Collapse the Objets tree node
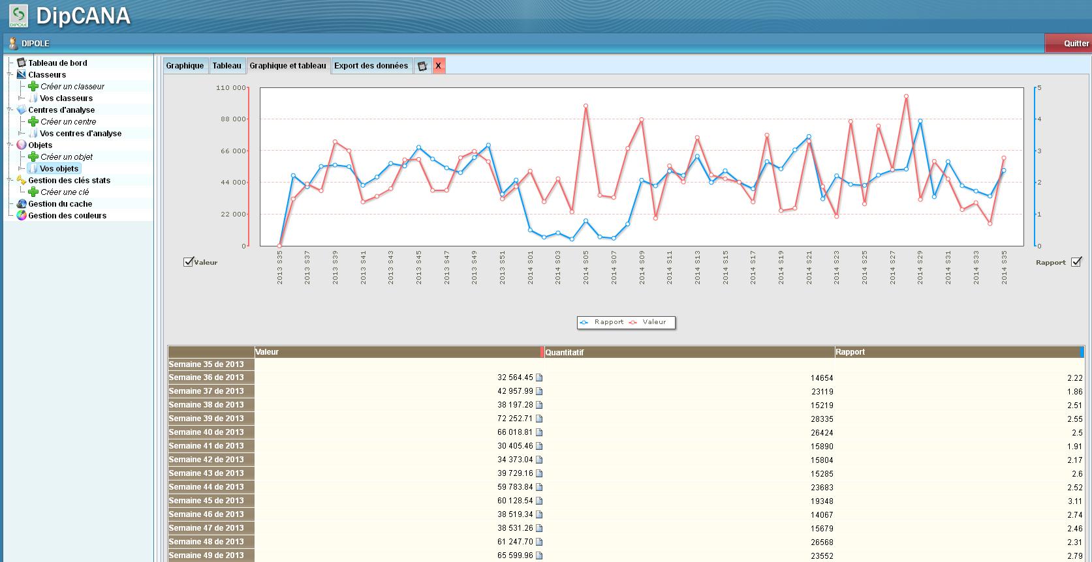The image size is (1092, 562). (x=10, y=145)
